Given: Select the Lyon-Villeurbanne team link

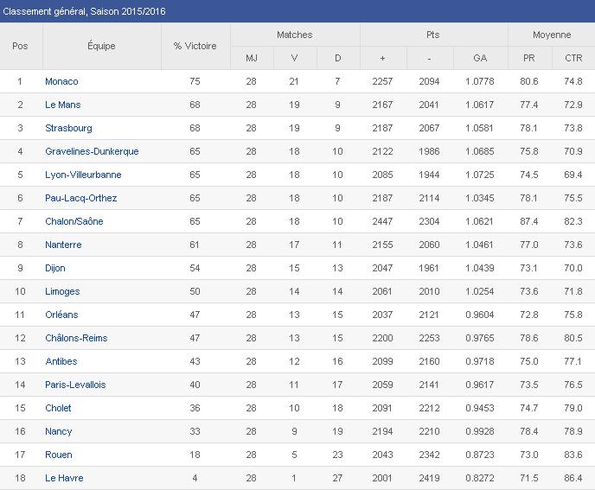Looking at the screenshot, I should click(83, 175).
